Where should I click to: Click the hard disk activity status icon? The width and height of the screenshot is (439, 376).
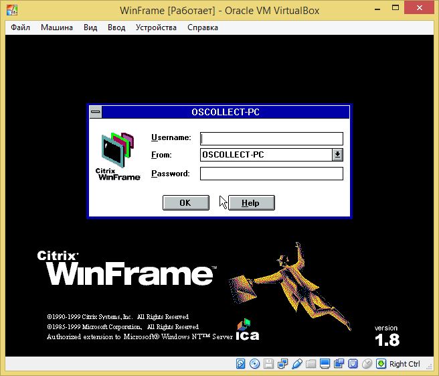(x=240, y=364)
